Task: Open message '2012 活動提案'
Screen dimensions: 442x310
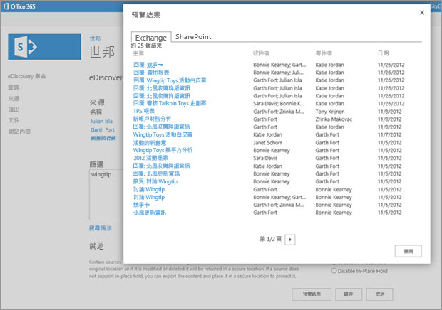Action: [x=151, y=158]
